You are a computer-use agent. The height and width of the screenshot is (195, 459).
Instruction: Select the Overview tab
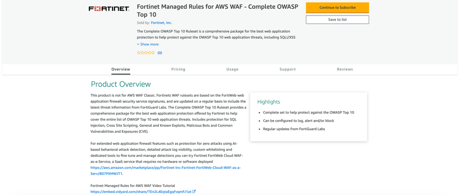tap(121, 69)
